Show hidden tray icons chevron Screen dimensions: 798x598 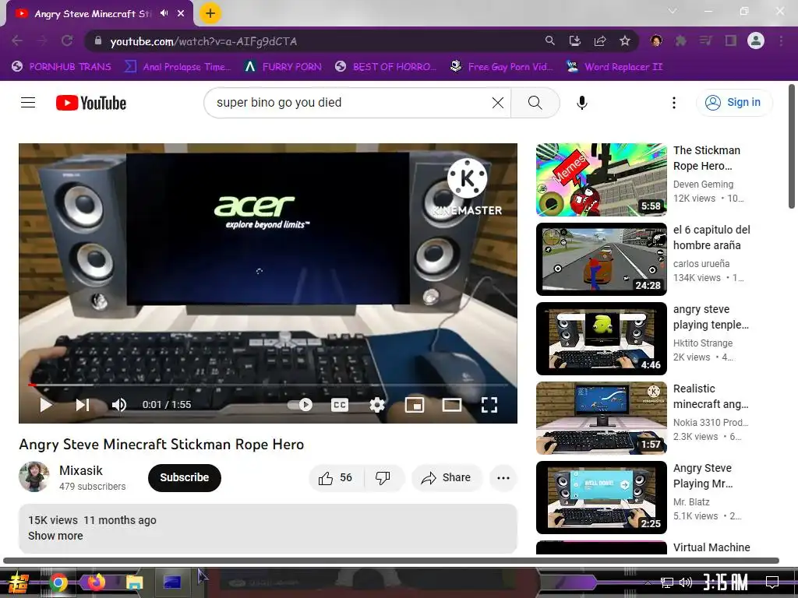[x=648, y=582]
